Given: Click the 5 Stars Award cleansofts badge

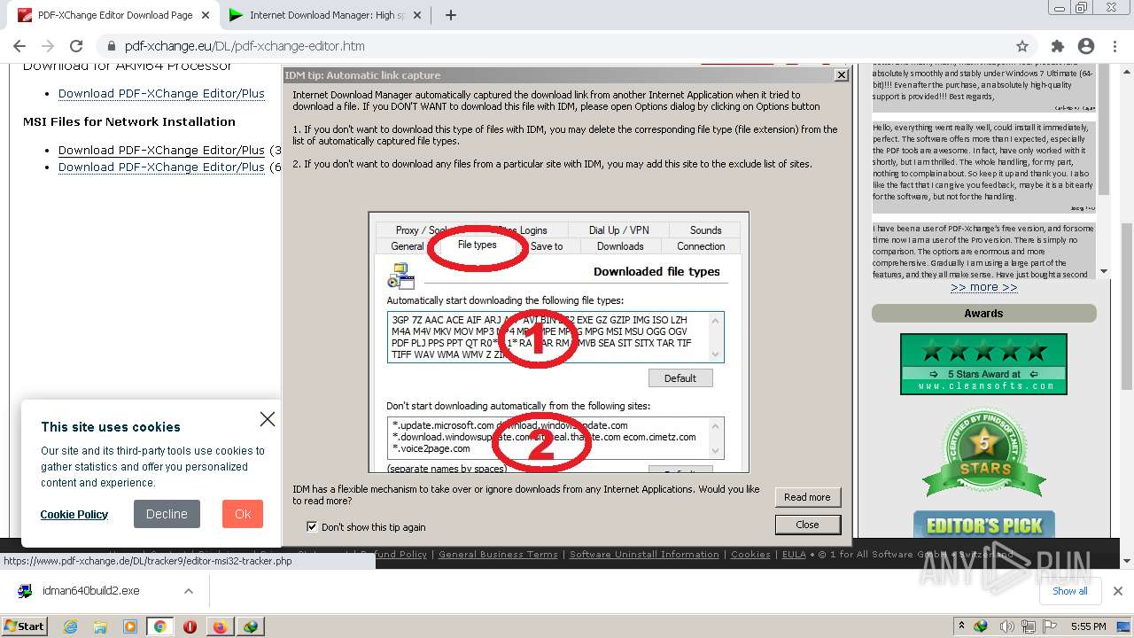Looking at the screenshot, I should (983, 363).
